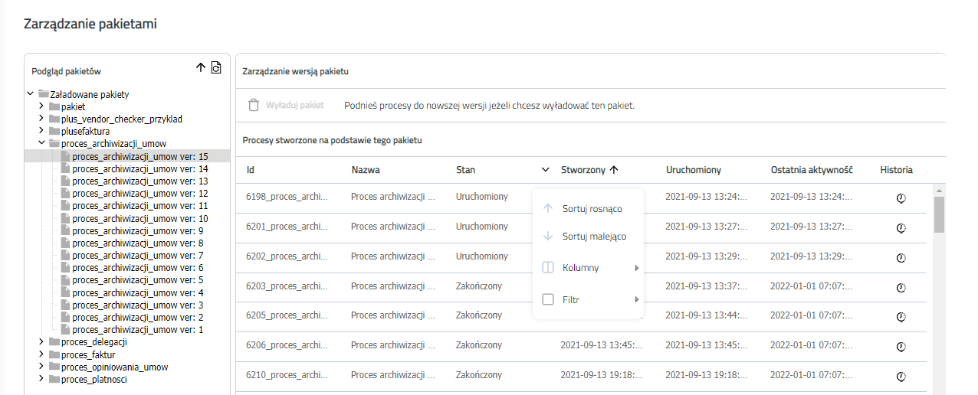This screenshot has height=395, width=978.
Task: Open history icon for 6203_proces_archi row
Action: (x=901, y=287)
